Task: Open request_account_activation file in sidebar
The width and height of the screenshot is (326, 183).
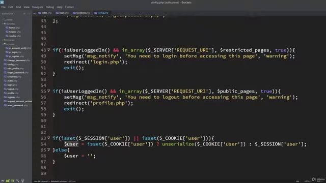Action: click(19, 101)
